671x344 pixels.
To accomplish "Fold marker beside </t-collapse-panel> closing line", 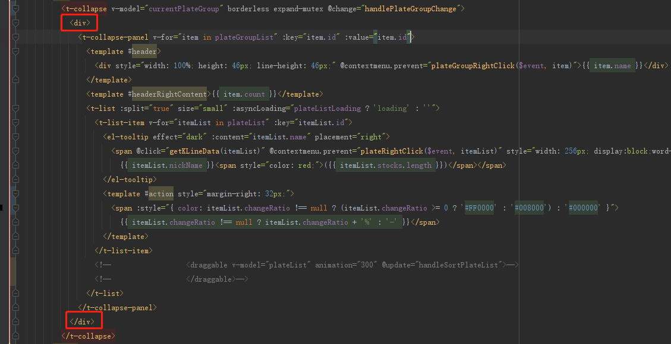I will point(16,307).
